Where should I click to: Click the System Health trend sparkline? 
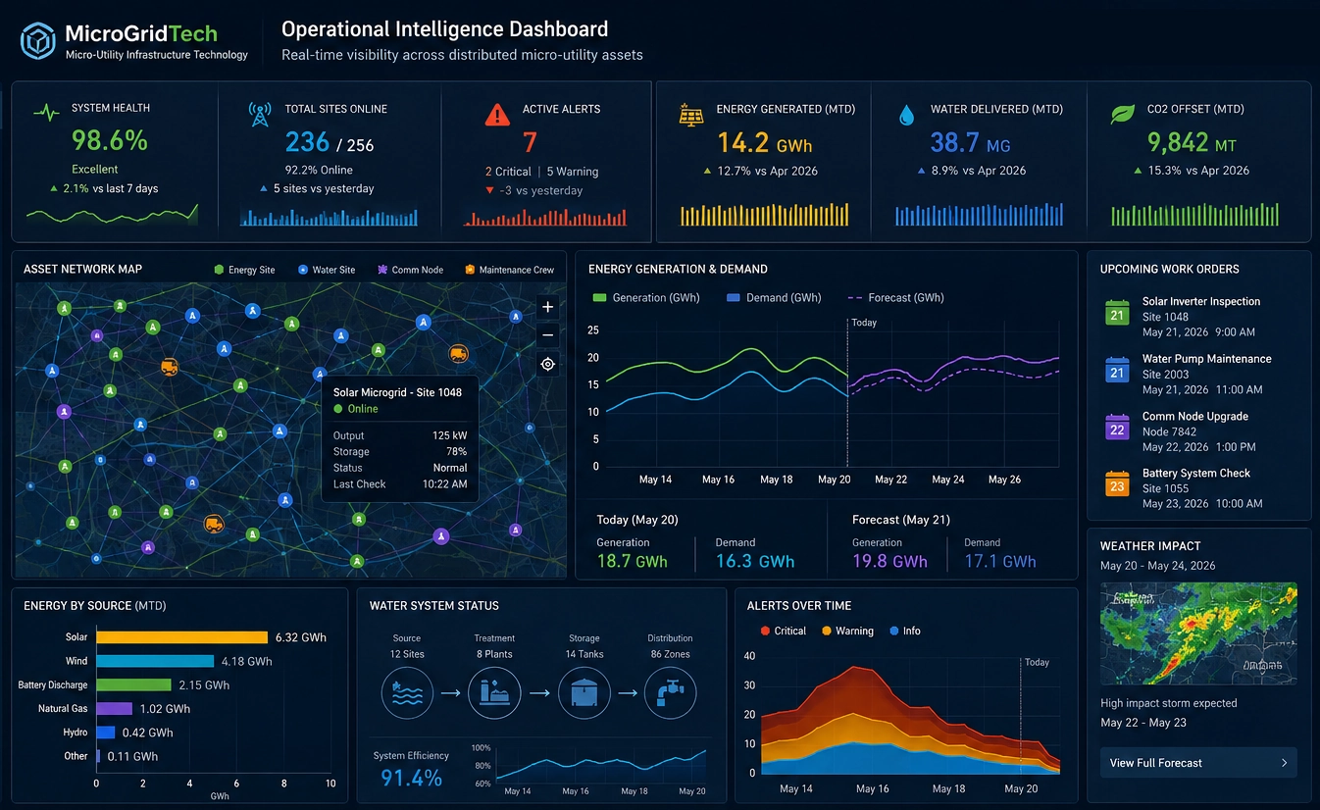(112, 213)
